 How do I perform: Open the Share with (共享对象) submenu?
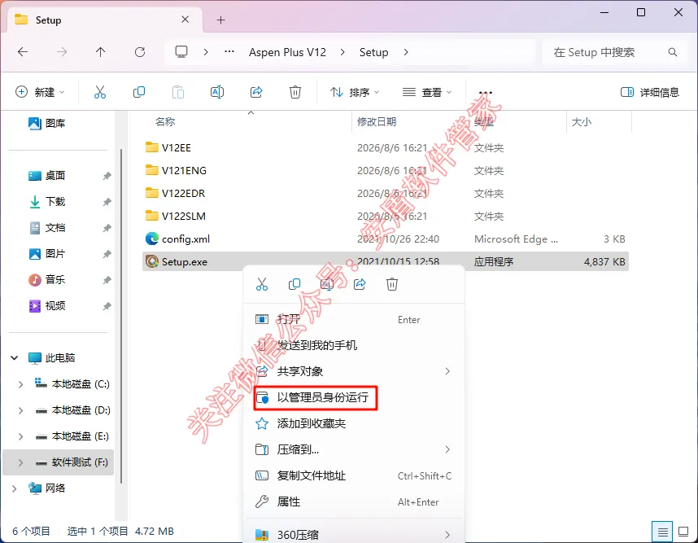click(354, 371)
